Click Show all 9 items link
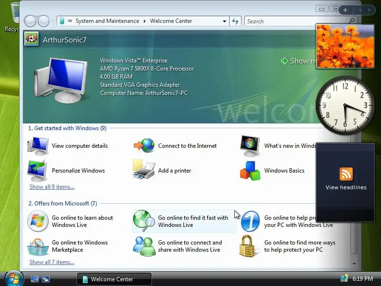This screenshot has width=381, height=286. [x=52, y=187]
